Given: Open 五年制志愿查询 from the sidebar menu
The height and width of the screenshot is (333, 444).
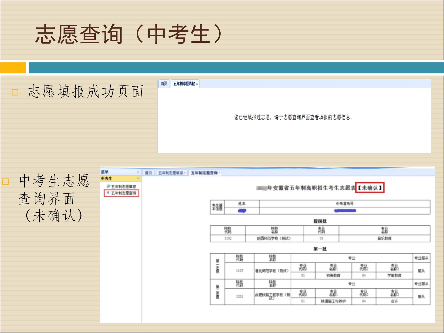Looking at the screenshot, I should point(123,193).
